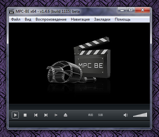Close the MPC-BE window
Screen dimensions: 159x137
pyautogui.click(x=142, y=10)
